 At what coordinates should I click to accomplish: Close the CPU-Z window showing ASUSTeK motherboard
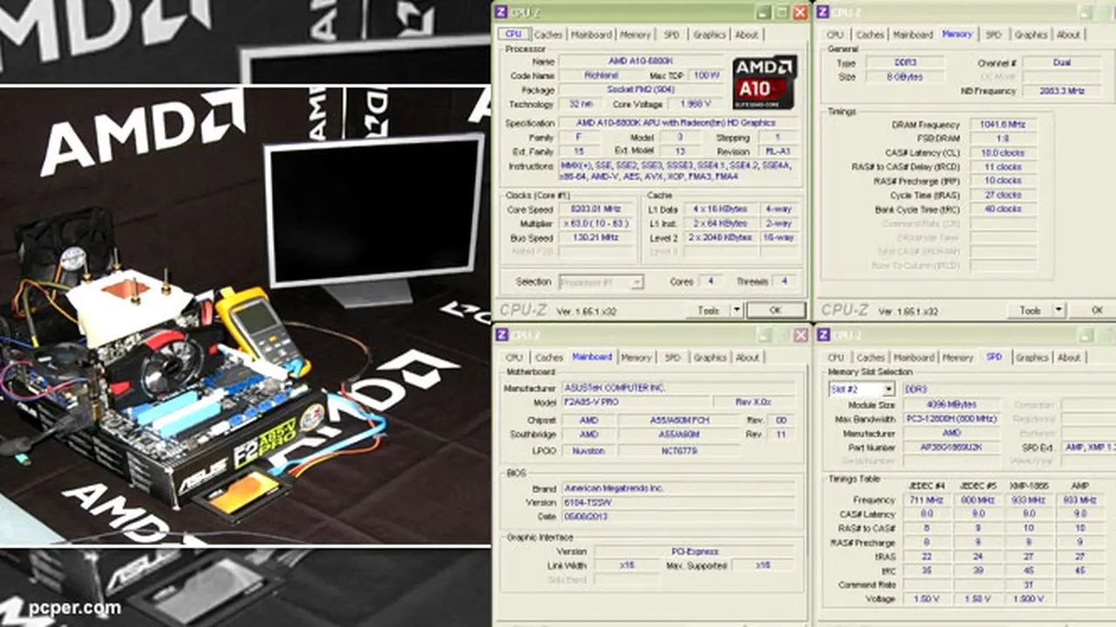click(800, 335)
